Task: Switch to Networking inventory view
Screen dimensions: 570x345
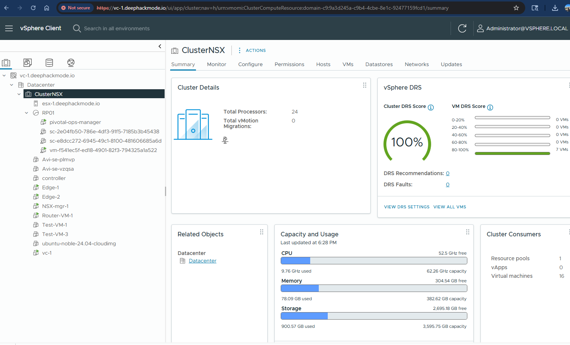Action: coord(71,63)
